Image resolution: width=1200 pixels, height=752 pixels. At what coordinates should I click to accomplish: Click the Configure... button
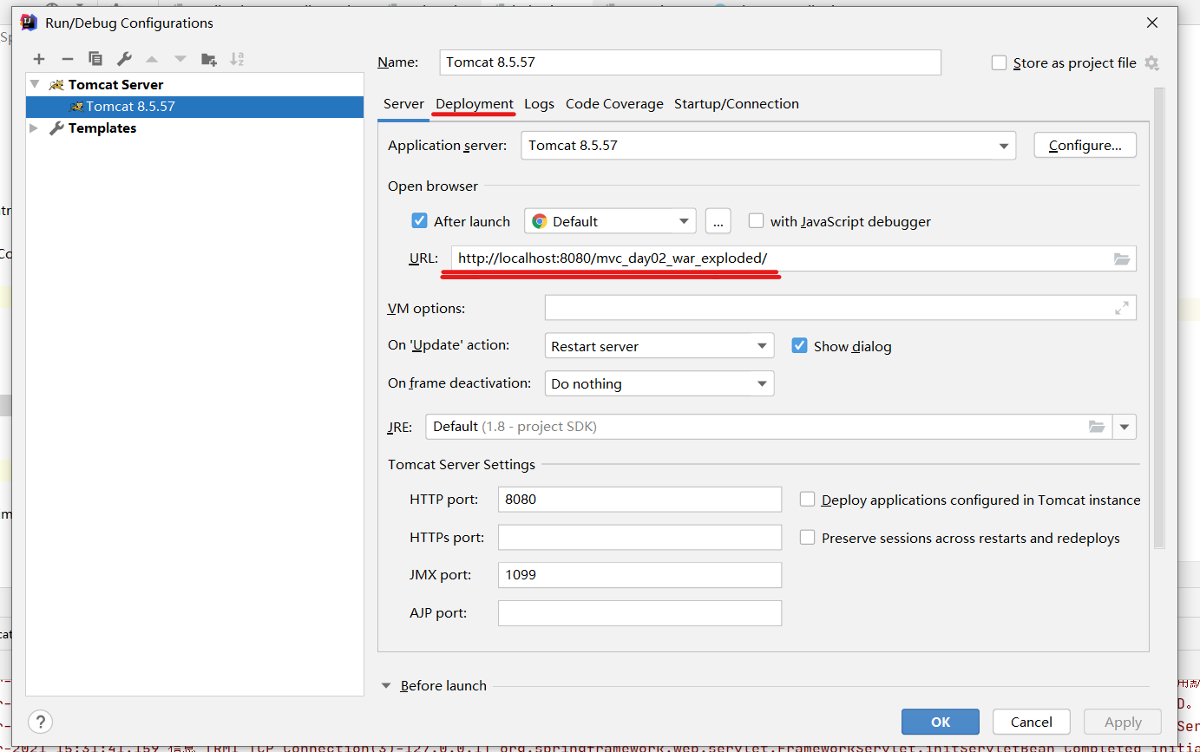1085,146
